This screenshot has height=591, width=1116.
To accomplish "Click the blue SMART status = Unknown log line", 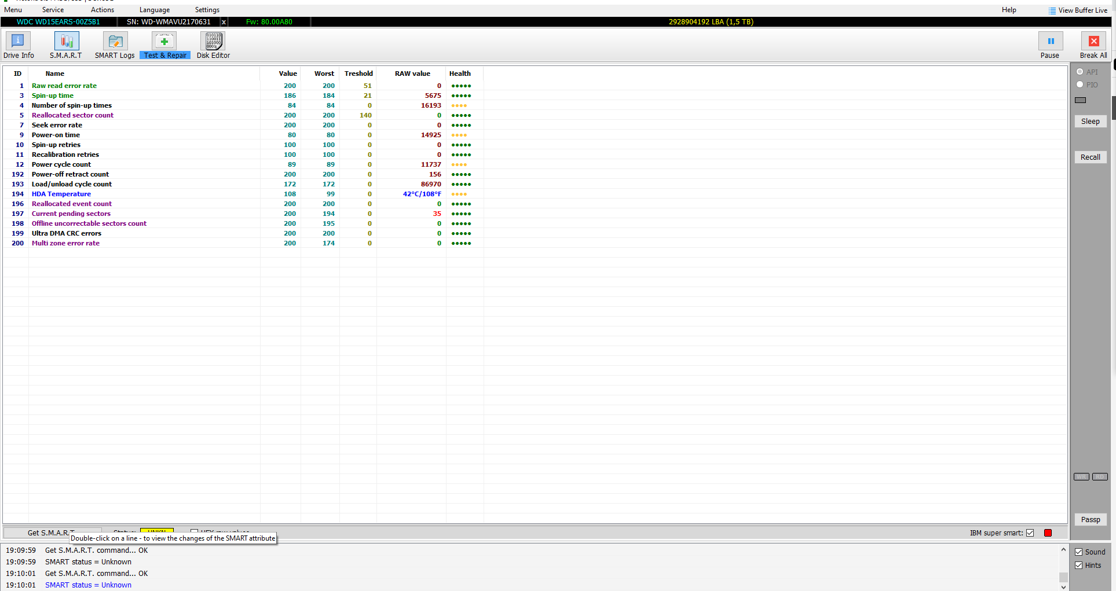I will coord(88,585).
